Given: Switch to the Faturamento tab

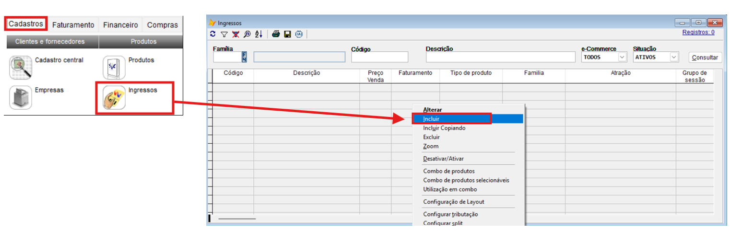Looking at the screenshot, I should tap(73, 25).
